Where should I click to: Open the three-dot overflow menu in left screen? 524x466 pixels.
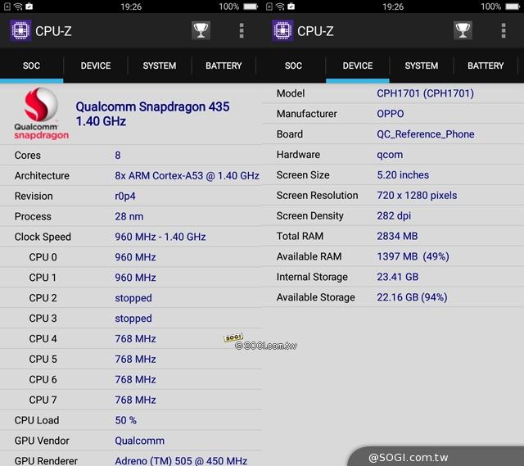click(242, 31)
